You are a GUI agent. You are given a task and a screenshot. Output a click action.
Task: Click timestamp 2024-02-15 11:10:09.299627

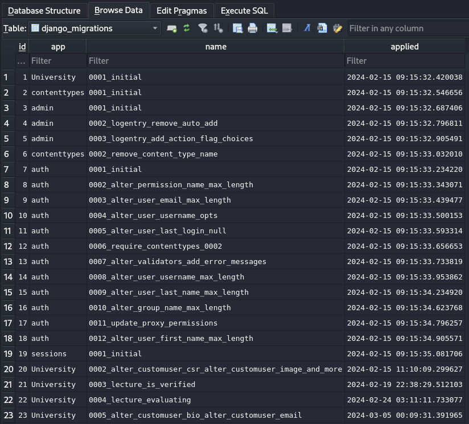pyautogui.click(x=405, y=369)
